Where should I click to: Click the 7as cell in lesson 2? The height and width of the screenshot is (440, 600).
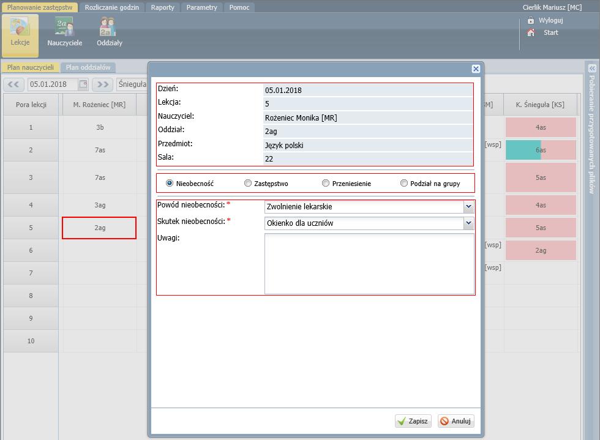tap(100, 150)
